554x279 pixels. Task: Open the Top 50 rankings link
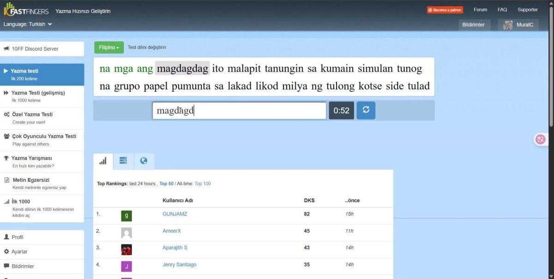(x=166, y=184)
